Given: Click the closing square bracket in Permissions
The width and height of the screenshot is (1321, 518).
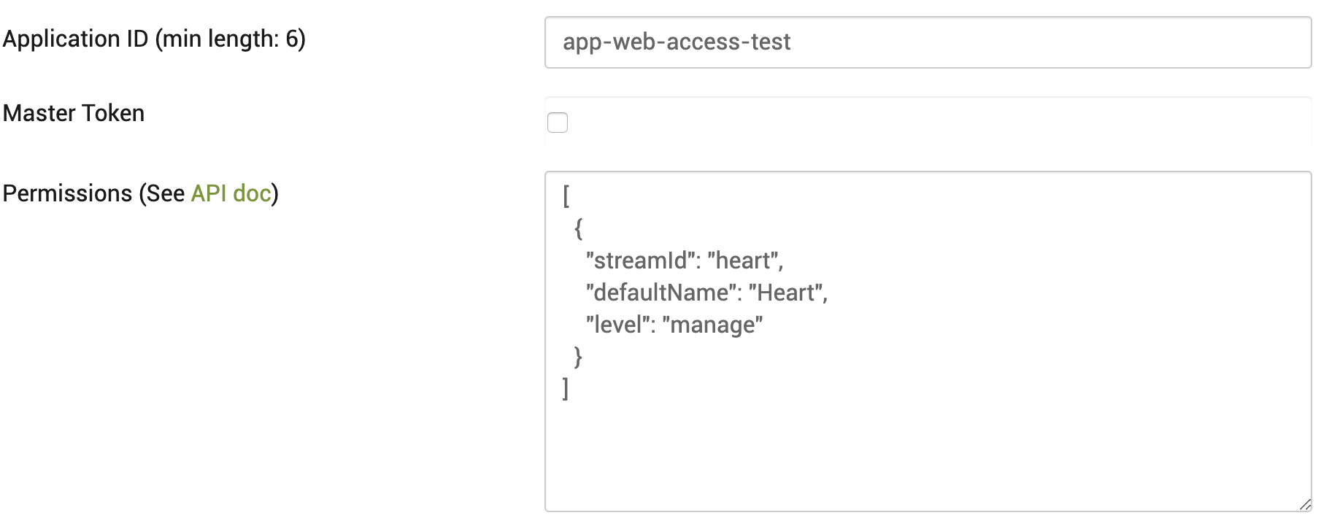Looking at the screenshot, I should point(566,389).
